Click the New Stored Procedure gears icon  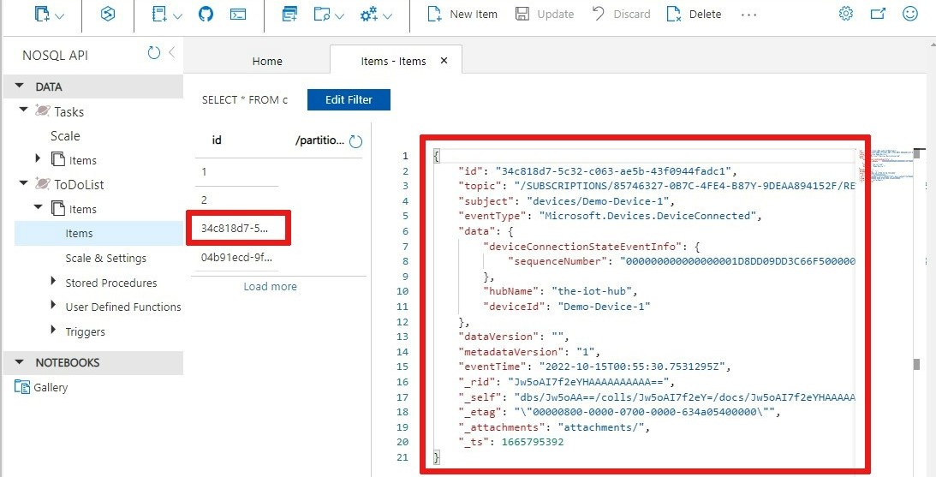369,15
